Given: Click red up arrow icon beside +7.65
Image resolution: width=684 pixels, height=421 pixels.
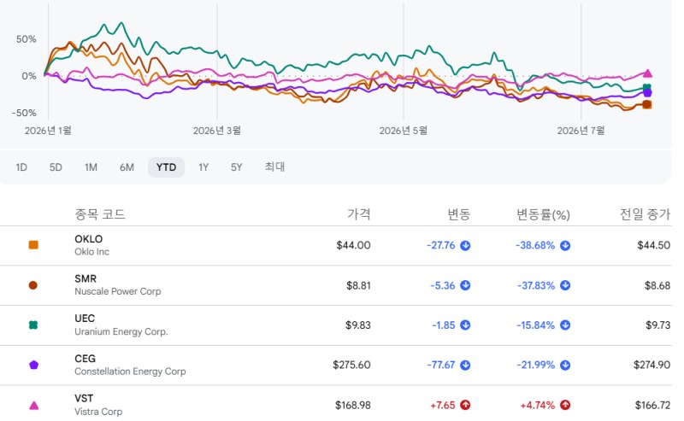Looking at the screenshot, I should click(465, 406).
